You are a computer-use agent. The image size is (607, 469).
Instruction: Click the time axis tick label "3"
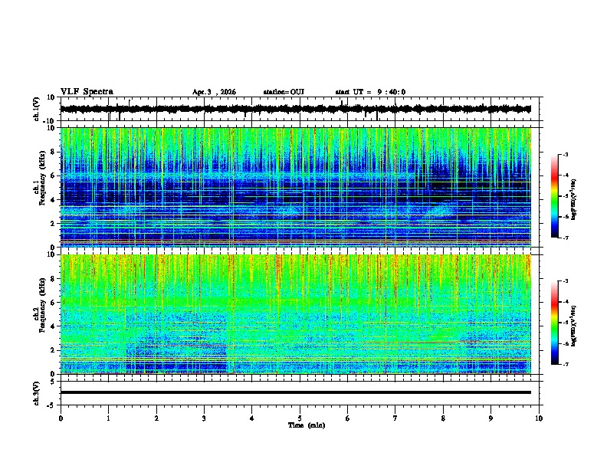pos(204,418)
